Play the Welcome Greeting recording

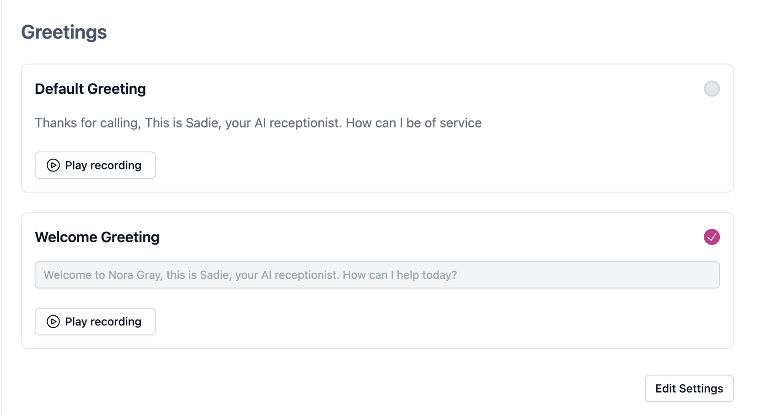(x=95, y=321)
